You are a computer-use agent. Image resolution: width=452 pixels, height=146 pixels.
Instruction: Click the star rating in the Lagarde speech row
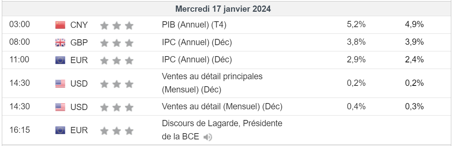(x=116, y=130)
